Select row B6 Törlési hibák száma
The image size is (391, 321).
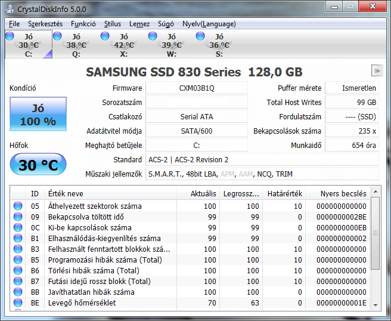point(190,270)
